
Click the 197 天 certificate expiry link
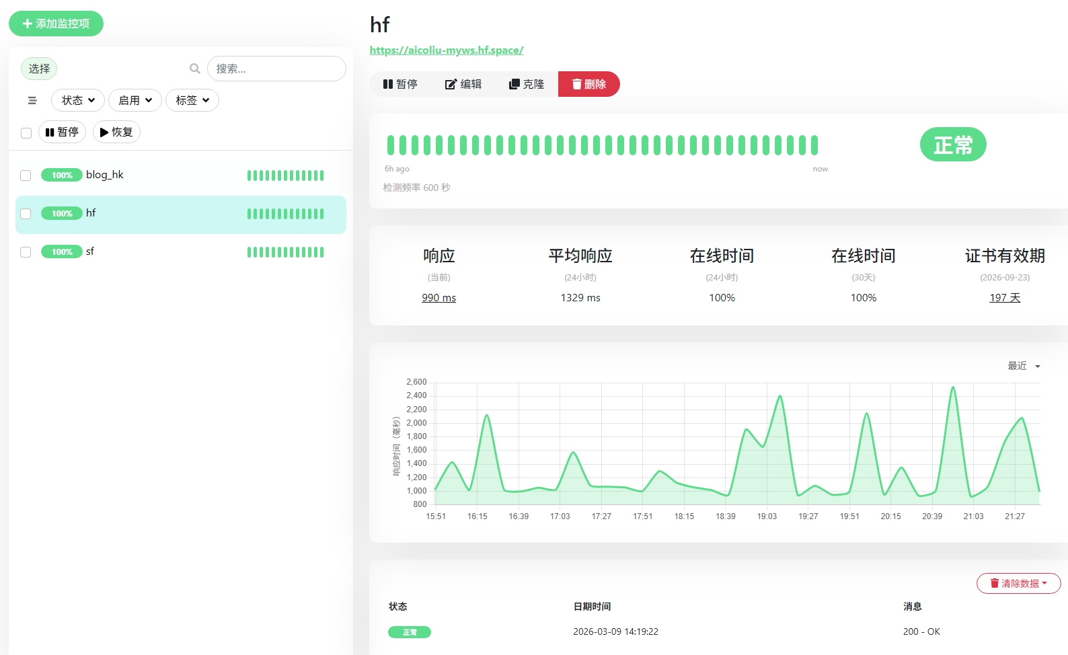1005,297
